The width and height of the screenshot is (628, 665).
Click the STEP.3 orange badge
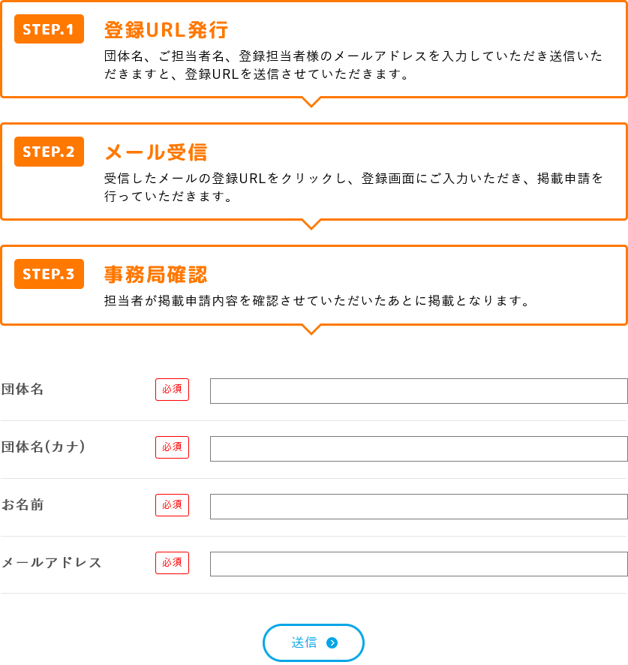[x=50, y=274]
